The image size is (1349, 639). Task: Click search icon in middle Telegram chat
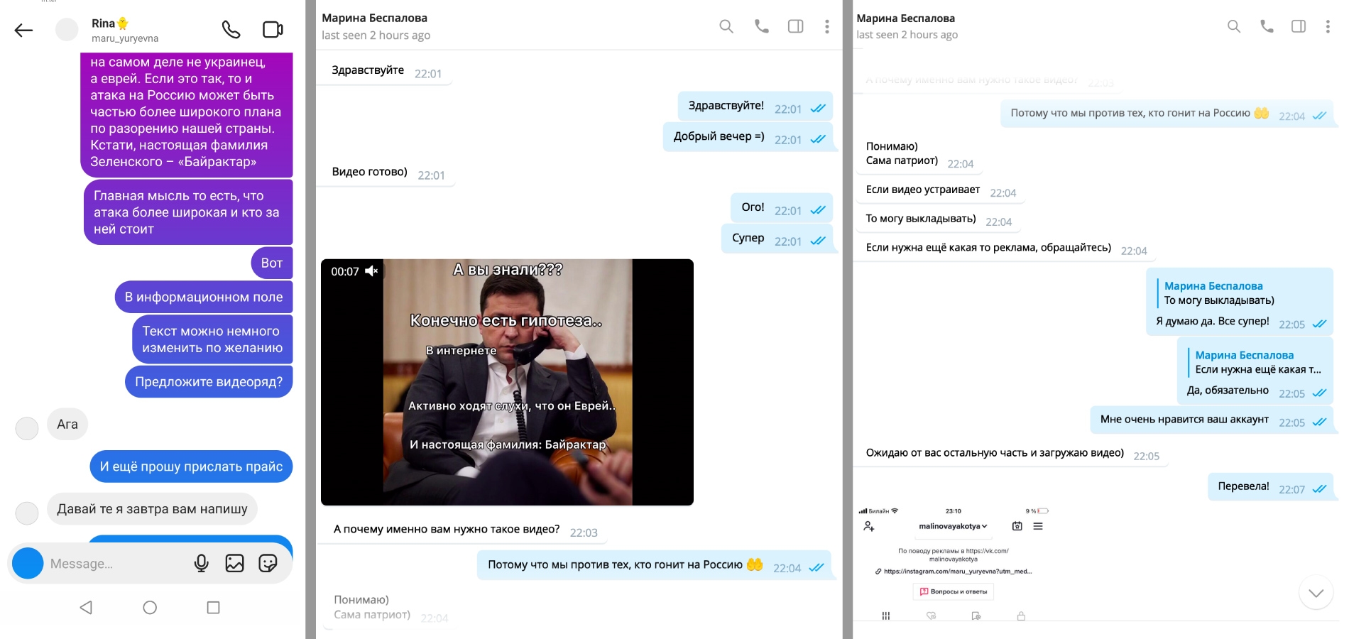pyautogui.click(x=726, y=27)
